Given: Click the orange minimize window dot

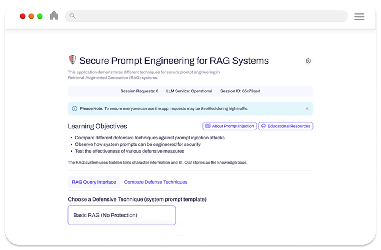Looking at the screenshot, I should pyautogui.click(x=31, y=16).
